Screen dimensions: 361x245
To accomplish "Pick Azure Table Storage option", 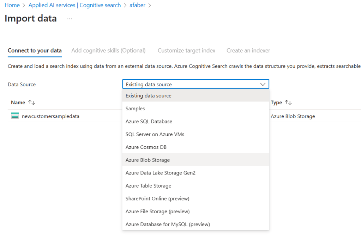I will point(148,186).
